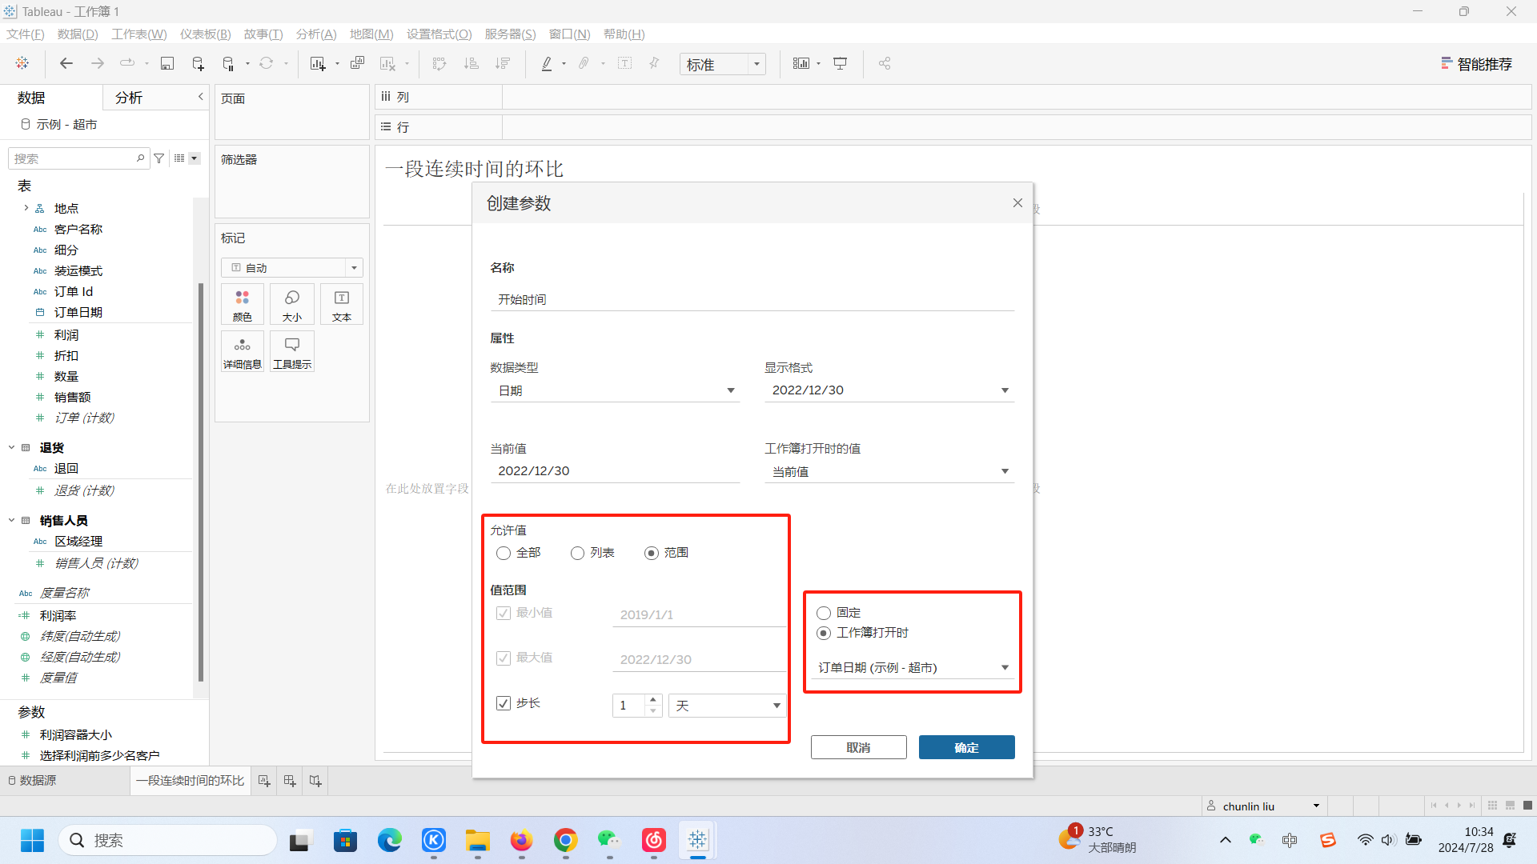Select the 大小 (Size) mark card
The image size is (1537, 864).
point(291,304)
